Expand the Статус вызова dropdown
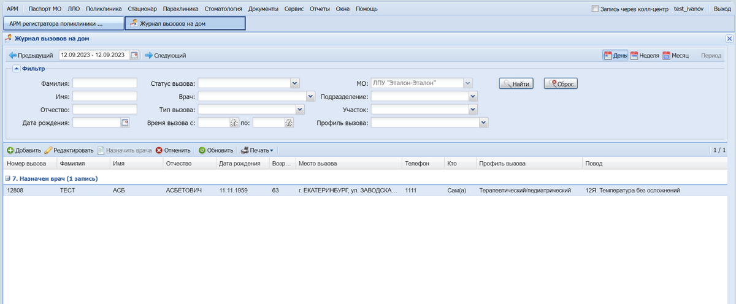The height and width of the screenshot is (304, 736). [x=294, y=83]
